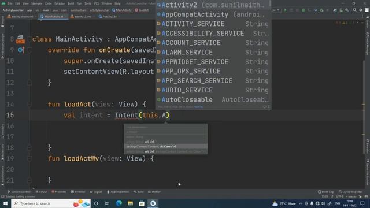Open the Refactor menu
The width and height of the screenshot is (370, 208).
pos(60,3)
